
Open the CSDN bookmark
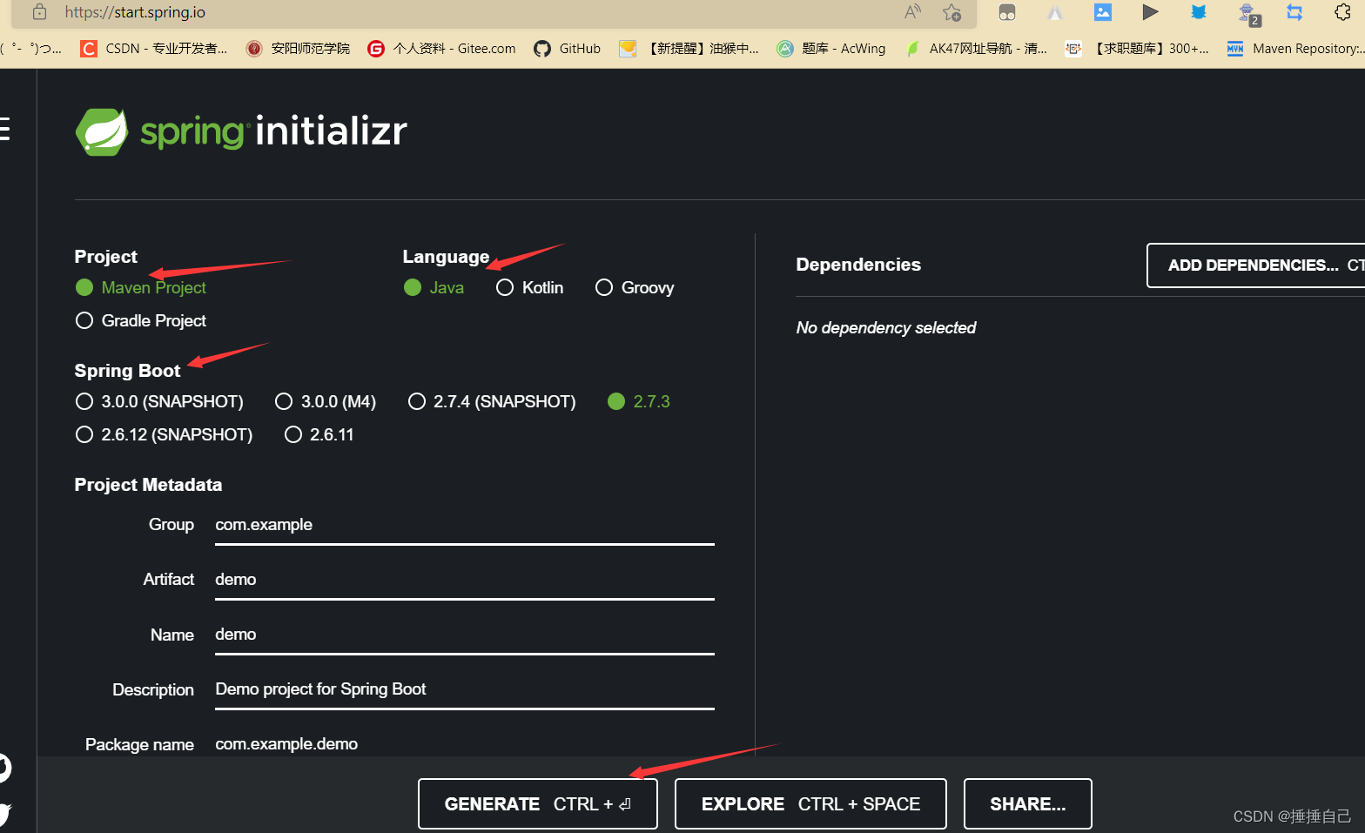pos(153,49)
